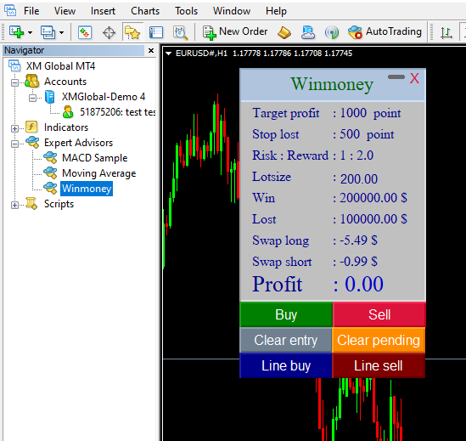Click the green Buy button
The height and width of the screenshot is (441, 466).
click(x=286, y=314)
